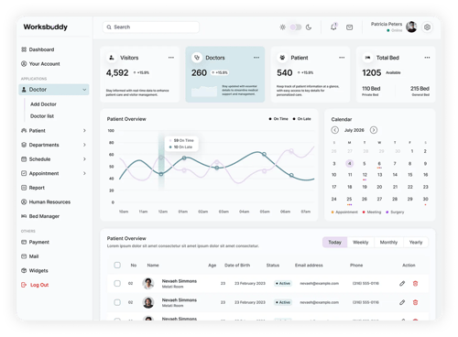Click the Name column header
The image size is (458, 337).
point(153,266)
